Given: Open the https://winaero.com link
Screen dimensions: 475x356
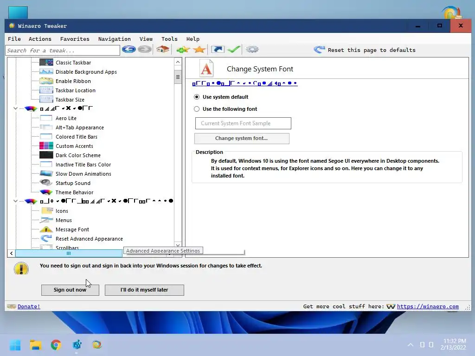Looking at the screenshot, I should point(428,306).
